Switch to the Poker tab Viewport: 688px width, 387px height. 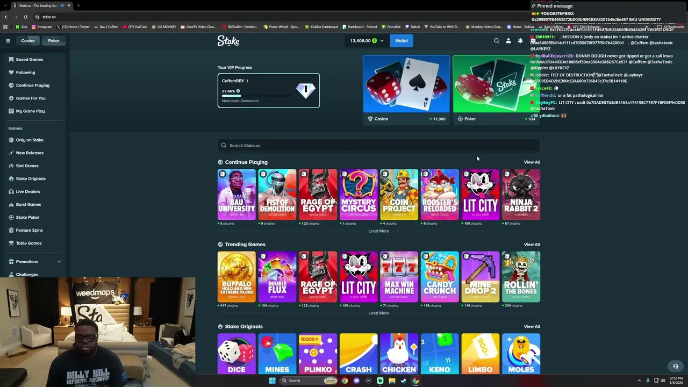tap(54, 41)
